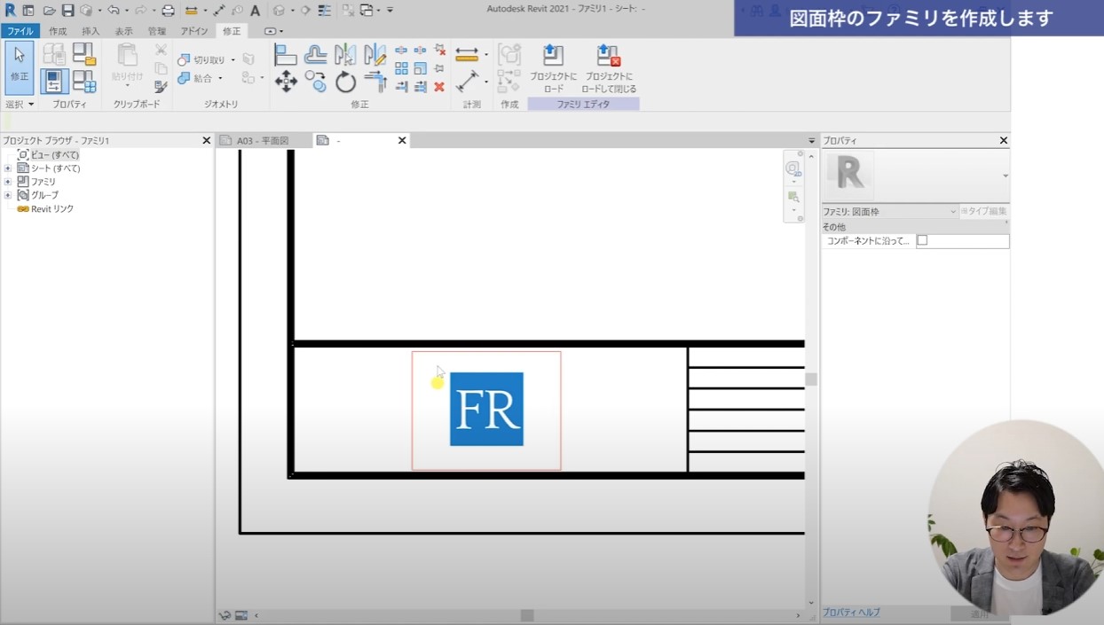
Task: Select the Align tool
Action: (286, 55)
